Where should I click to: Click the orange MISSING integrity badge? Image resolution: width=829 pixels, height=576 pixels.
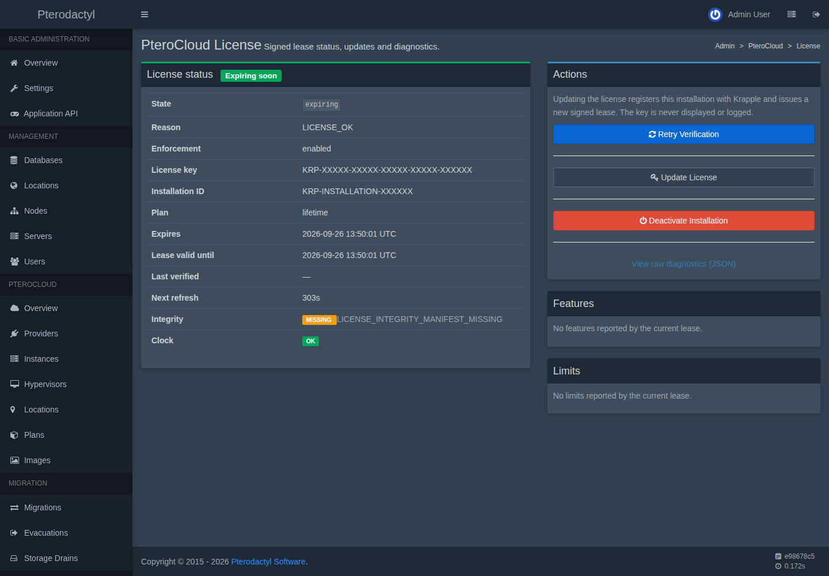tap(319, 320)
